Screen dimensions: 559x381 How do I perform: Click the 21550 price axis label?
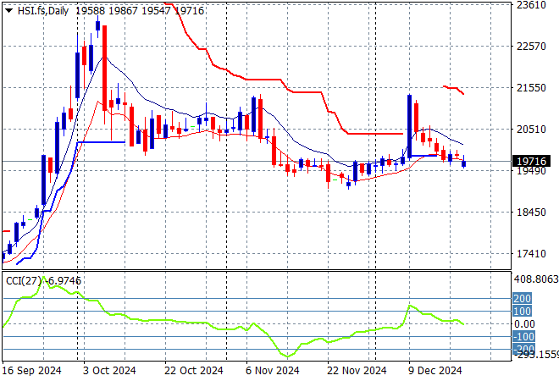pyautogui.click(x=530, y=88)
